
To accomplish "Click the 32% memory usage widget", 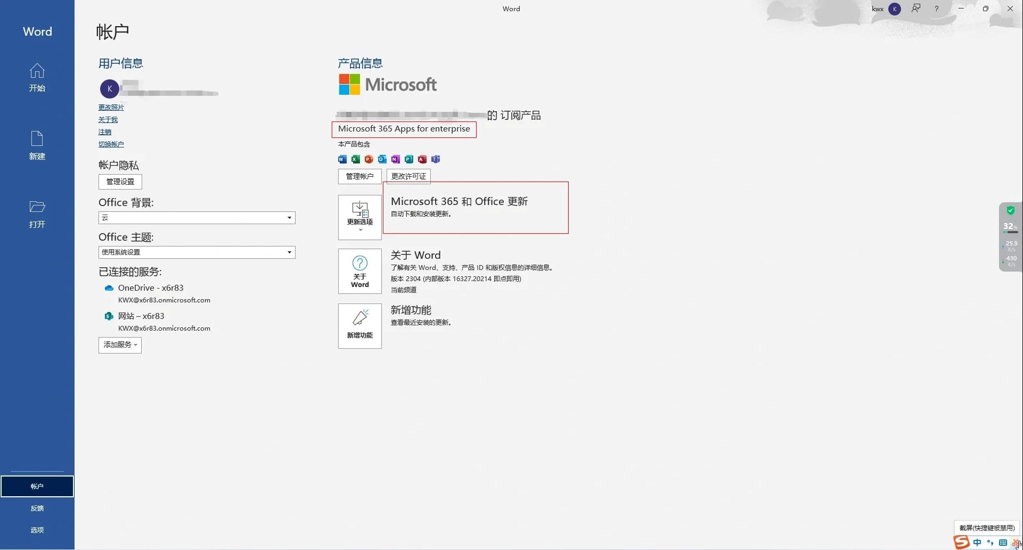I will pyautogui.click(x=1010, y=227).
